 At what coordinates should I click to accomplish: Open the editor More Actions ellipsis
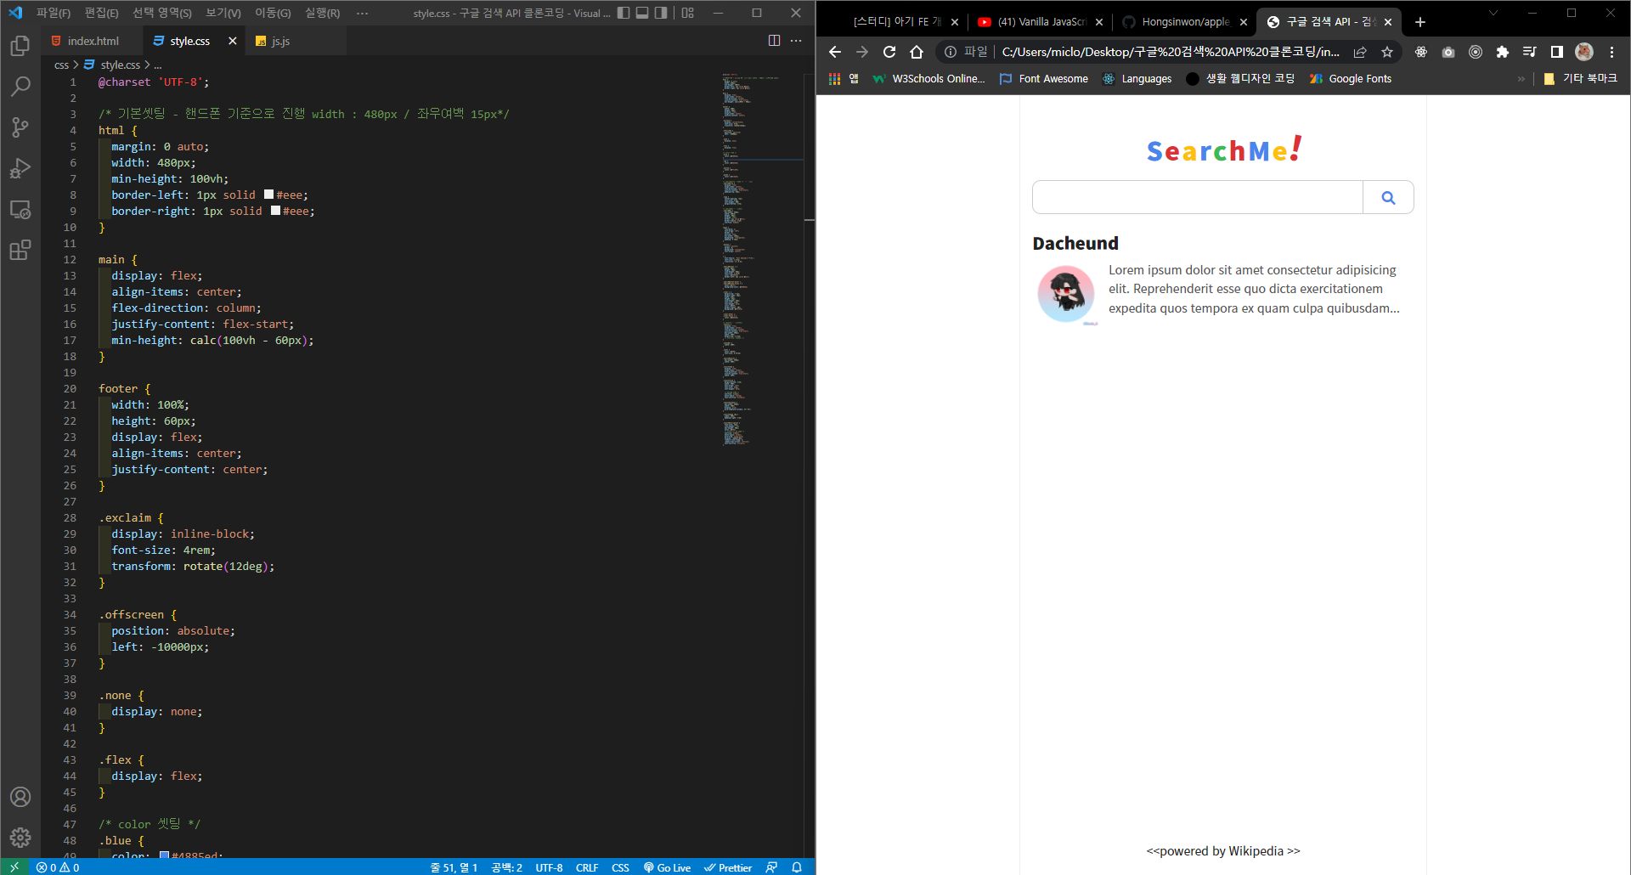pyautogui.click(x=796, y=41)
